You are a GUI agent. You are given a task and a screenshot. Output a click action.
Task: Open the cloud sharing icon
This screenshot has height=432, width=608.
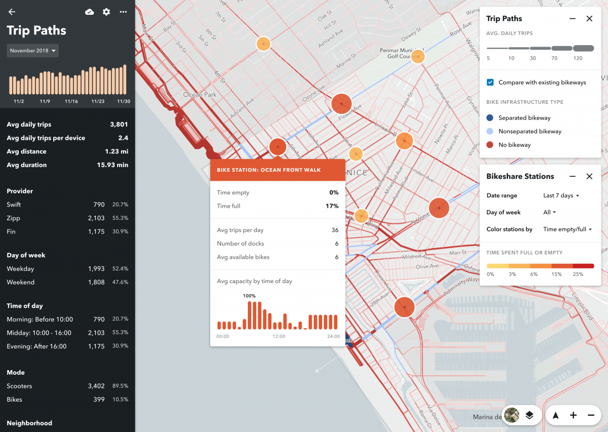[x=89, y=12]
